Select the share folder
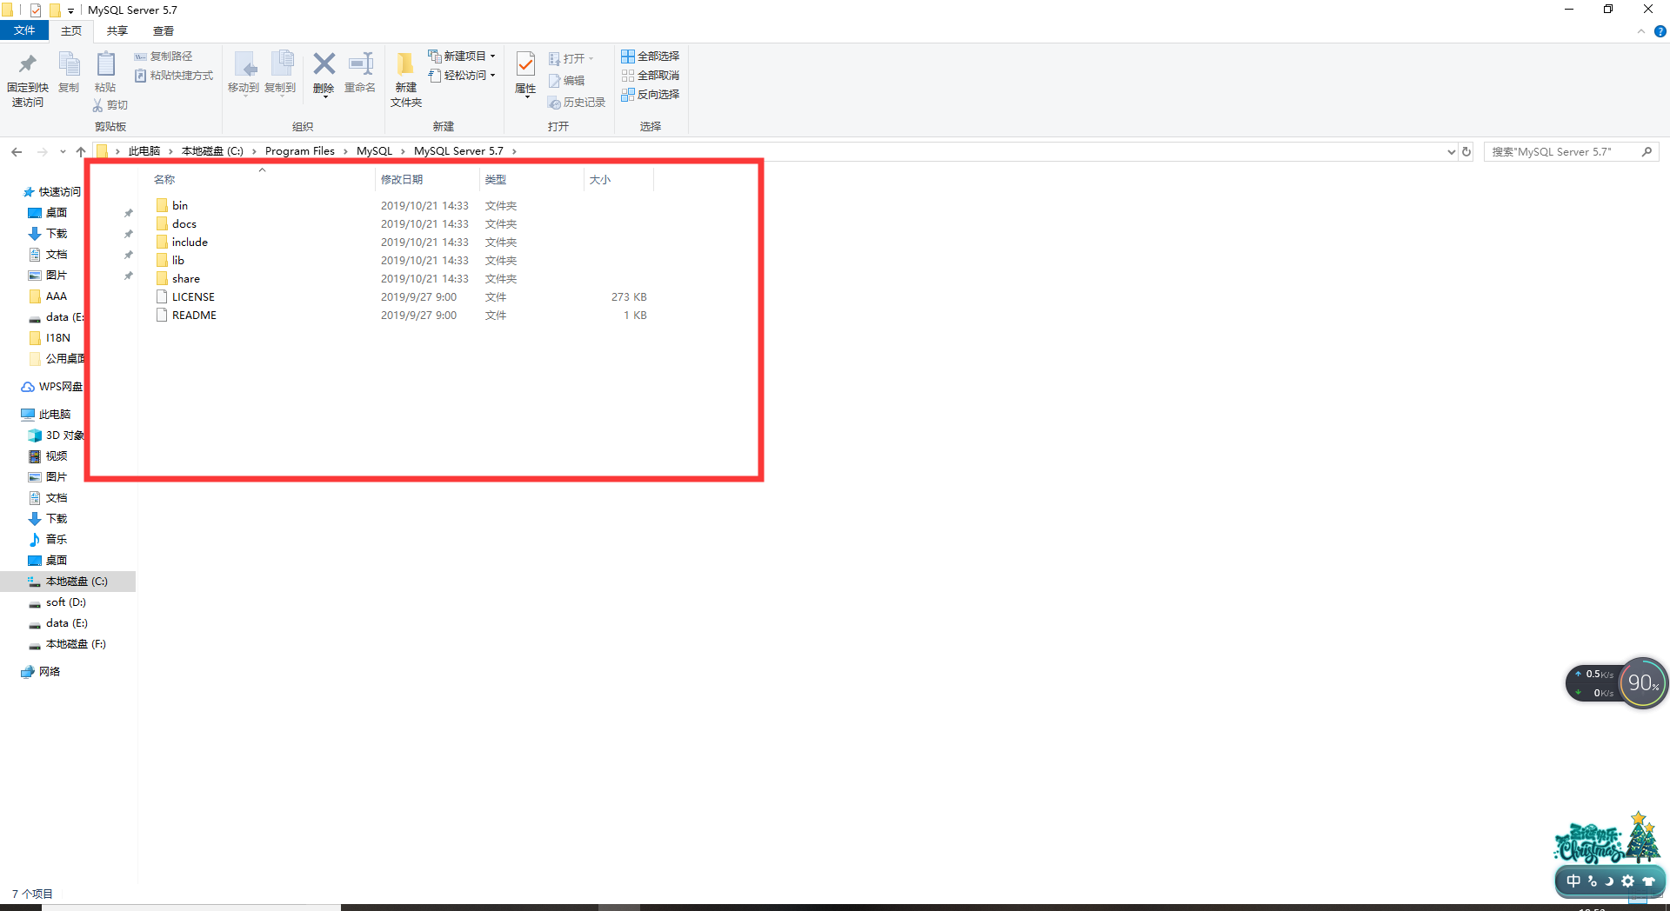 coord(186,279)
